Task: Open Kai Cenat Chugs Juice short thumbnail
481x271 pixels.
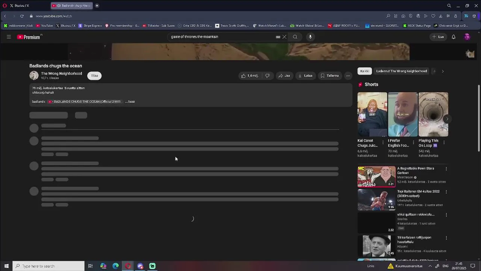Action: tap(372, 114)
